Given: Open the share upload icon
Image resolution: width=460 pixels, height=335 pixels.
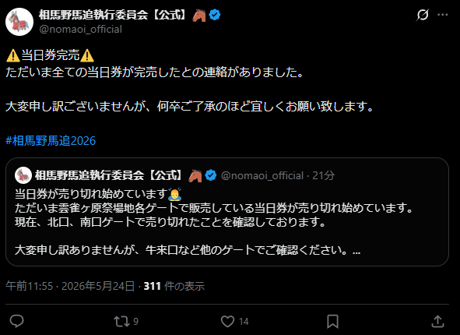Looking at the screenshot, I should (437, 321).
